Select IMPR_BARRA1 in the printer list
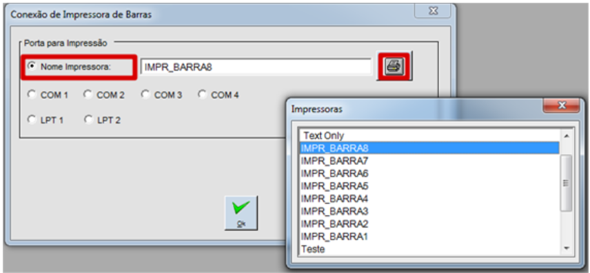The height and width of the screenshot is (273, 590). pyautogui.click(x=429, y=237)
